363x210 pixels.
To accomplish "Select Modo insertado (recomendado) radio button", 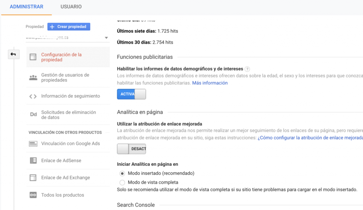I will pos(122,173).
